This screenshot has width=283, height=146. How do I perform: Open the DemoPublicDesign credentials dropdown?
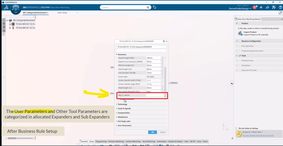240,9
